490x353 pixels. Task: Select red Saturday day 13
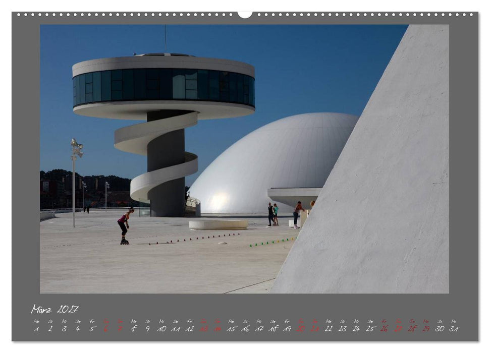[x=203, y=329]
